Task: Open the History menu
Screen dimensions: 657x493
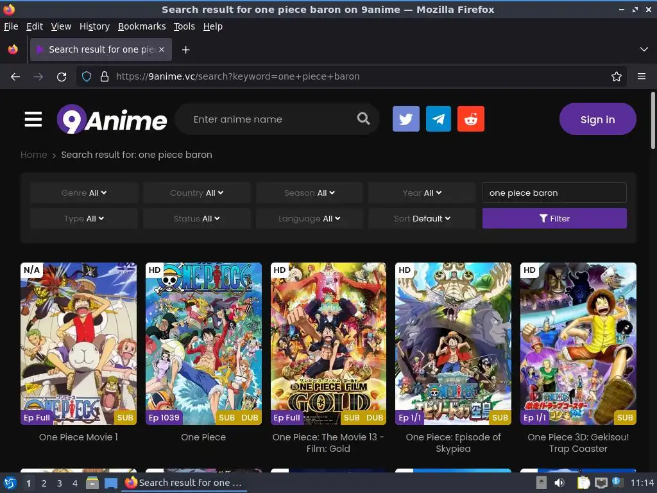Action: 94,26
